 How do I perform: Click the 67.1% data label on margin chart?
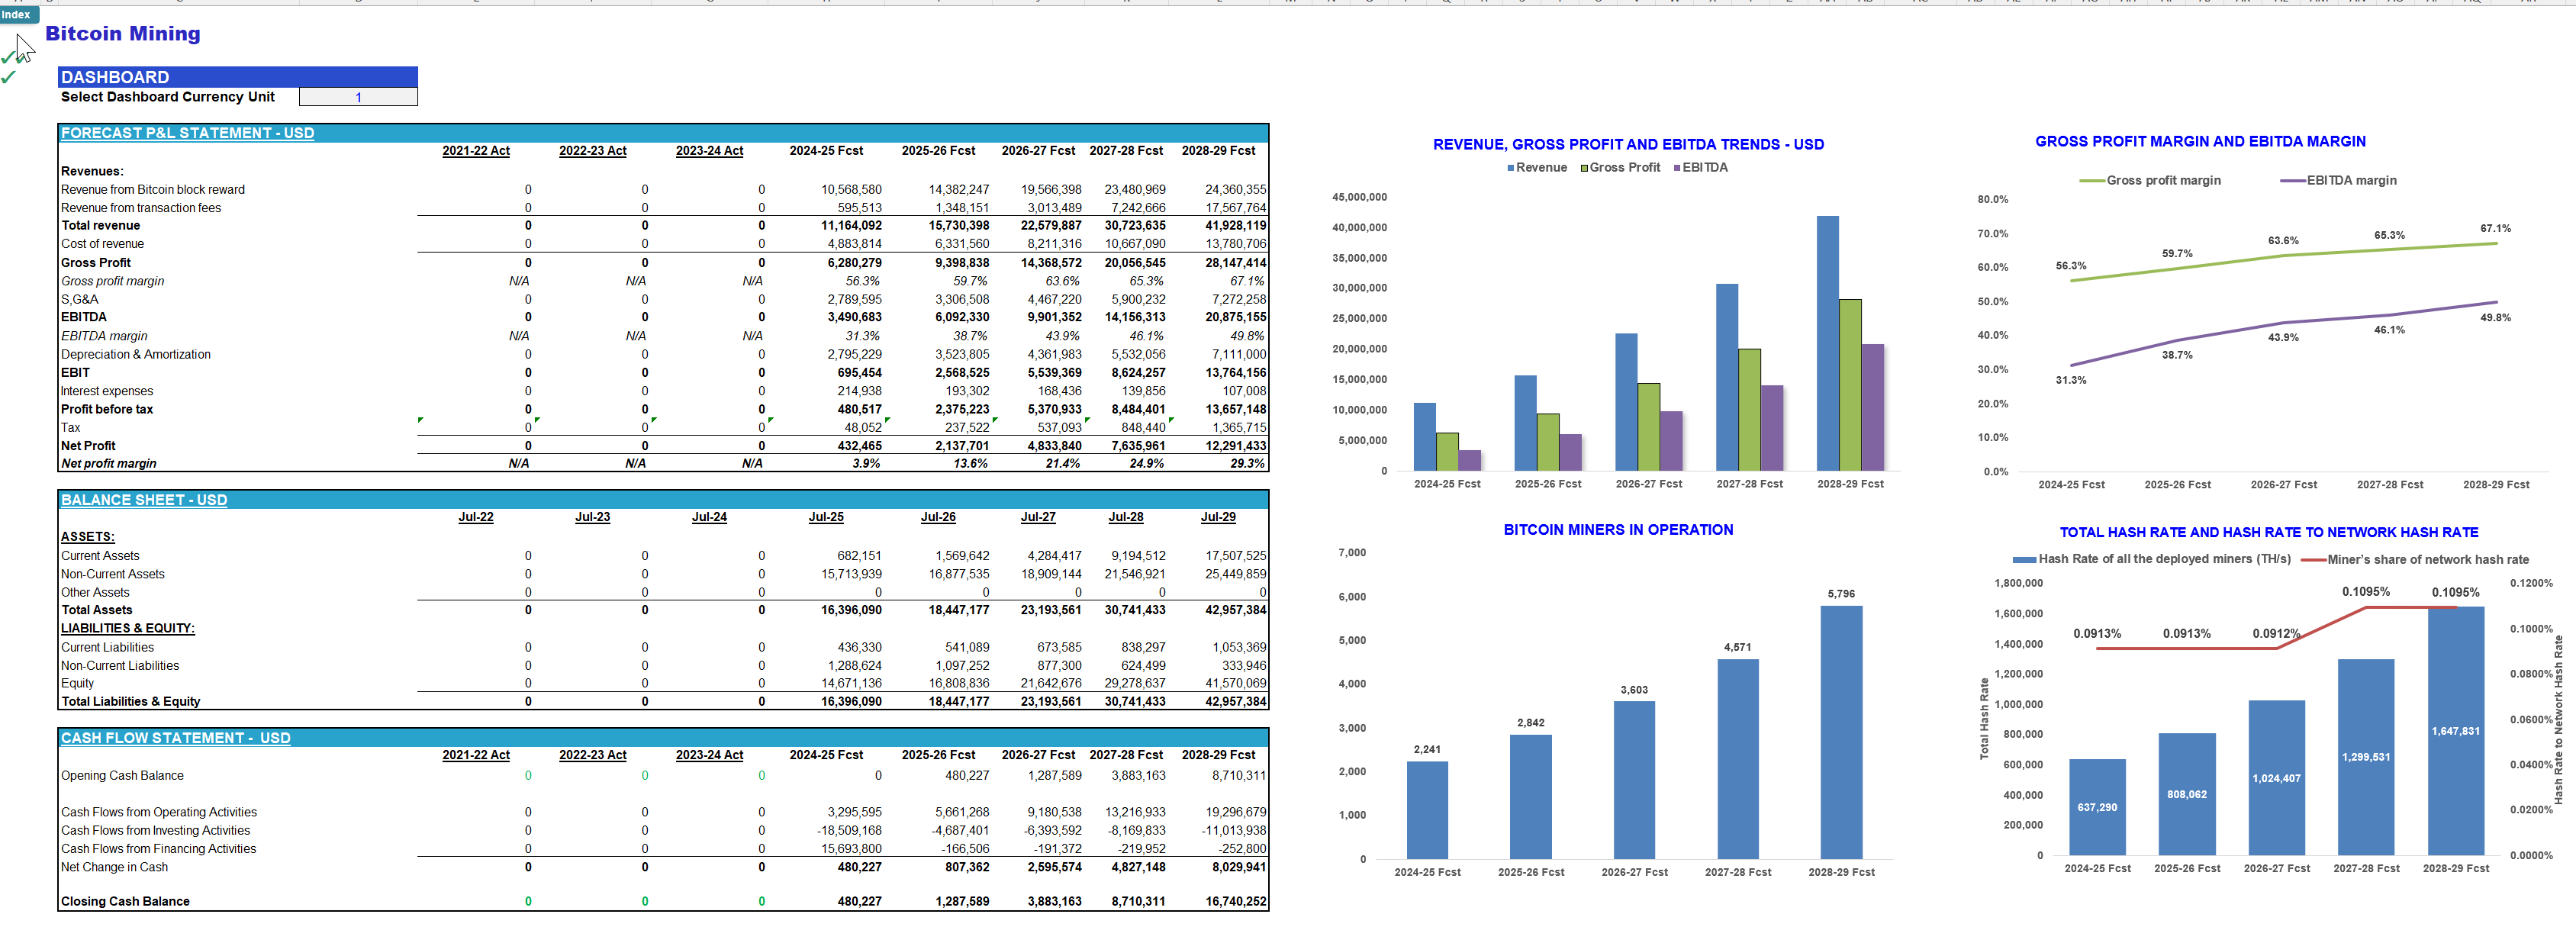pos(2495,229)
